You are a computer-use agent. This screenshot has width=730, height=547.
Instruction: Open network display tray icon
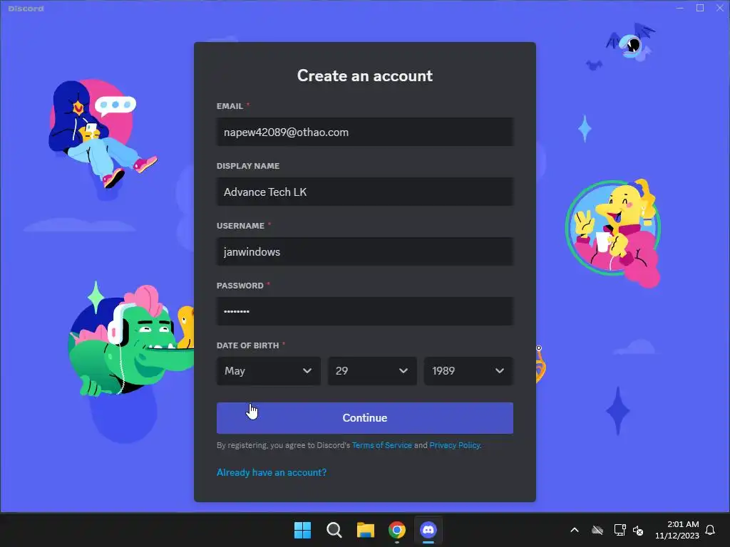pos(620,530)
